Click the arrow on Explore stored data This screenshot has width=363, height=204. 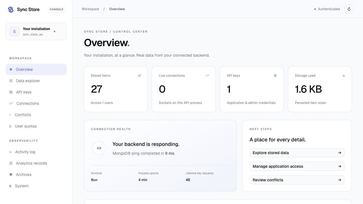[x=339, y=153]
